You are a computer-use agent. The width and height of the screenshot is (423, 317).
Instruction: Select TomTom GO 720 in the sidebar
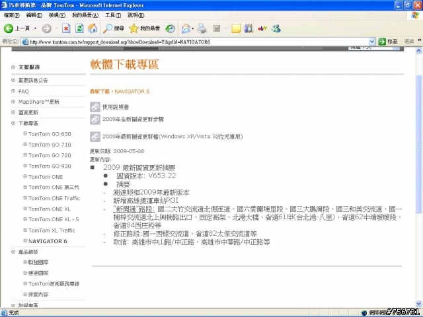click(x=50, y=156)
